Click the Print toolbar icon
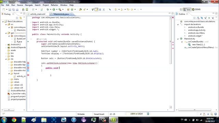This screenshot has width=219, height=123. (17, 10)
